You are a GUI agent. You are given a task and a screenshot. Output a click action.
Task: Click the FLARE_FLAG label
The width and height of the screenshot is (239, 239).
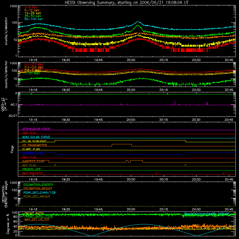(31, 149)
